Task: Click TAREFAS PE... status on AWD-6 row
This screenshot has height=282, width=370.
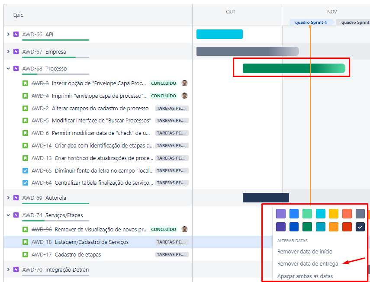Action: pyautogui.click(x=172, y=133)
